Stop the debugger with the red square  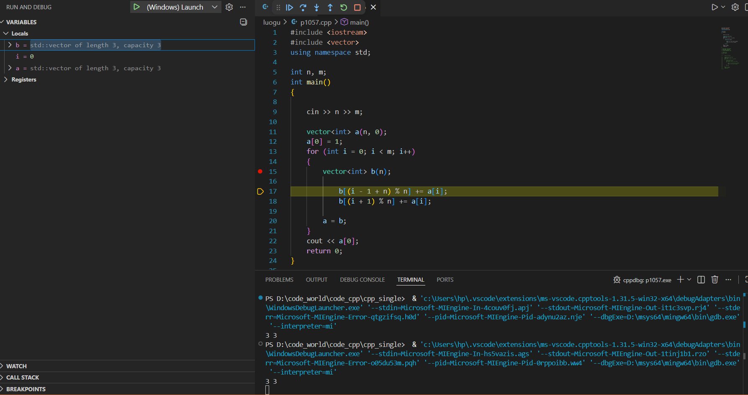(357, 7)
